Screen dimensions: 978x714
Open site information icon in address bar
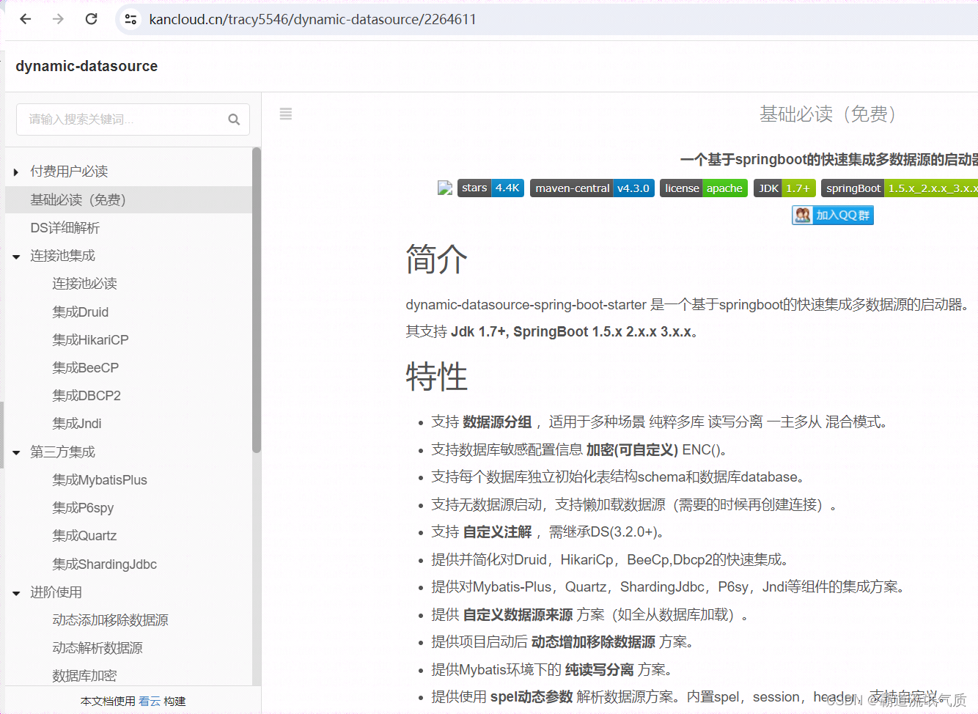click(130, 19)
